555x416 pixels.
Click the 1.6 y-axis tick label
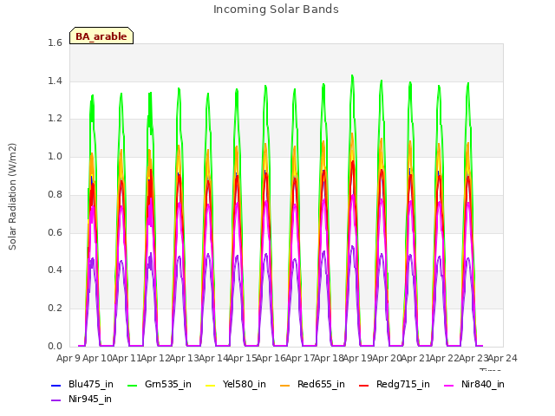[55, 43]
